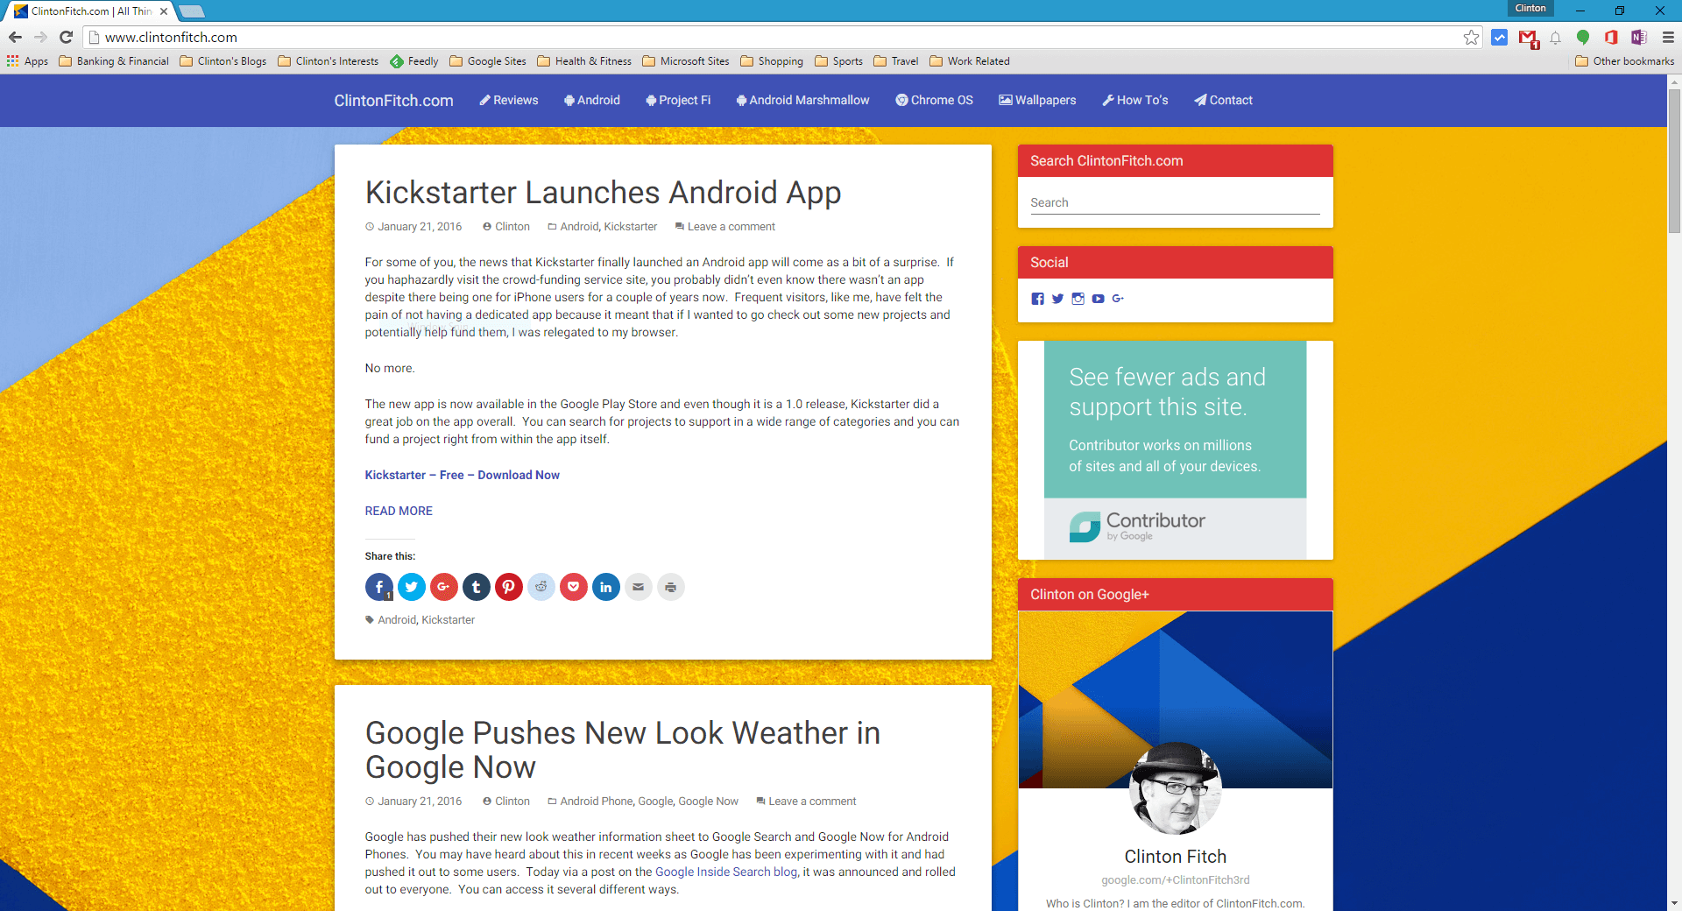Viewport: 1682px width, 911px height.
Task: Open the notifications bell extension
Action: (1555, 37)
